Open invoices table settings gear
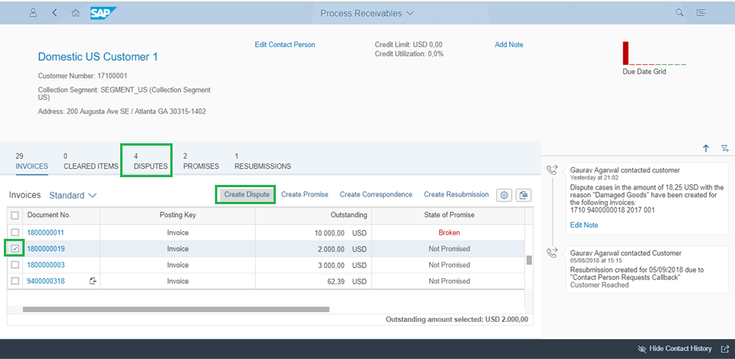This screenshot has height=359, width=735. point(505,195)
